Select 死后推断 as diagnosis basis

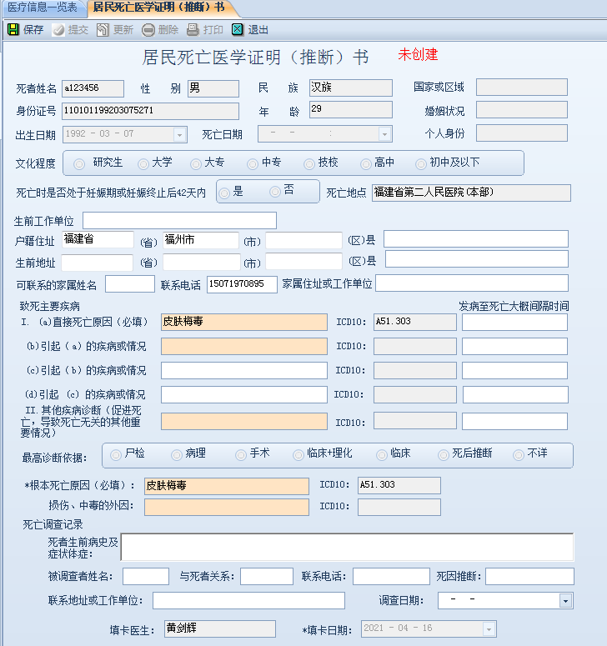443,455
